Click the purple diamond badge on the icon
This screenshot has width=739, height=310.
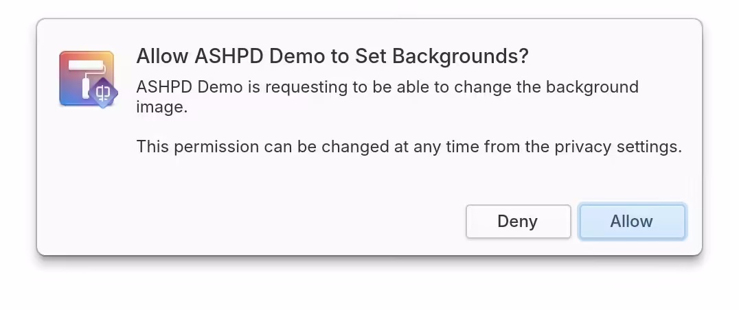(x=103, y=93)
